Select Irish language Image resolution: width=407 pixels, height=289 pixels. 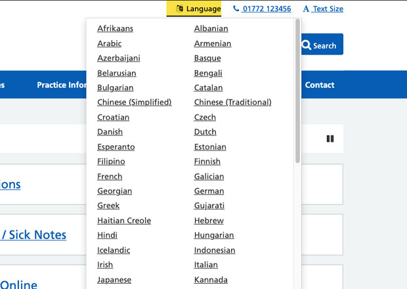[x=105, y=265]
